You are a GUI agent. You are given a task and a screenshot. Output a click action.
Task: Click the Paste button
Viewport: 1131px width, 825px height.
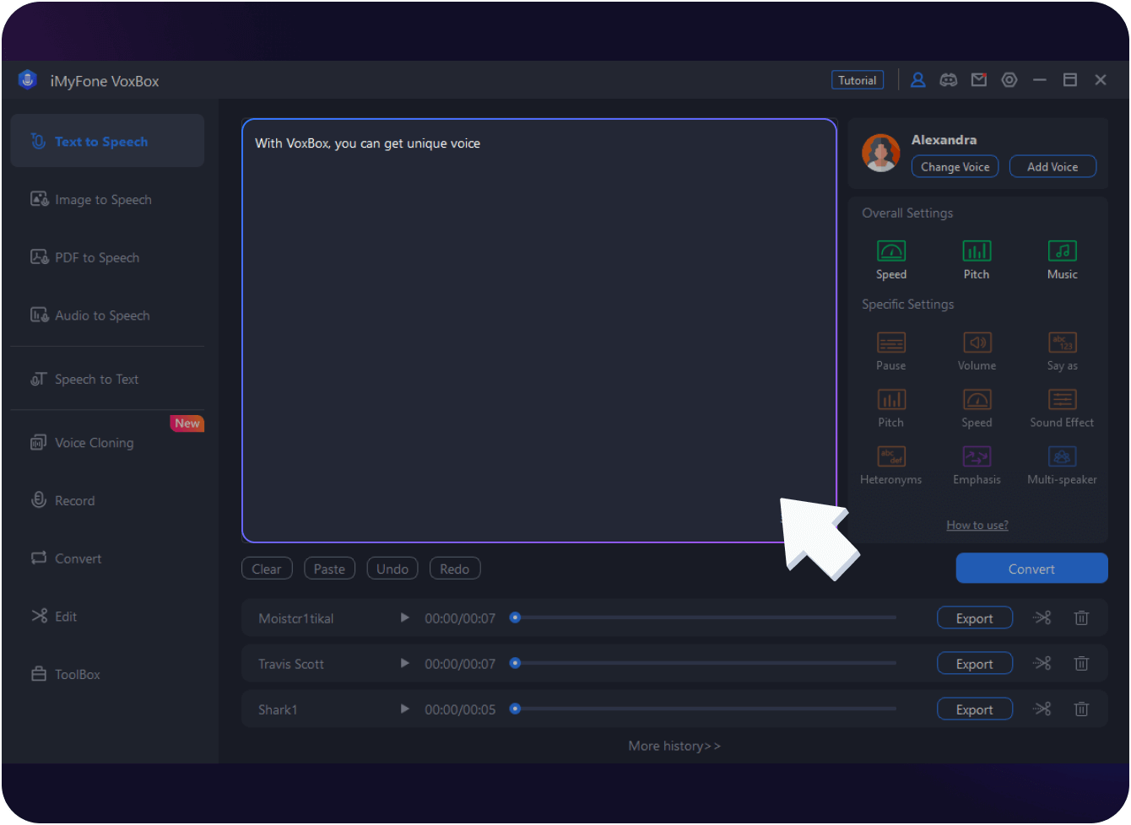click(329, 569)
